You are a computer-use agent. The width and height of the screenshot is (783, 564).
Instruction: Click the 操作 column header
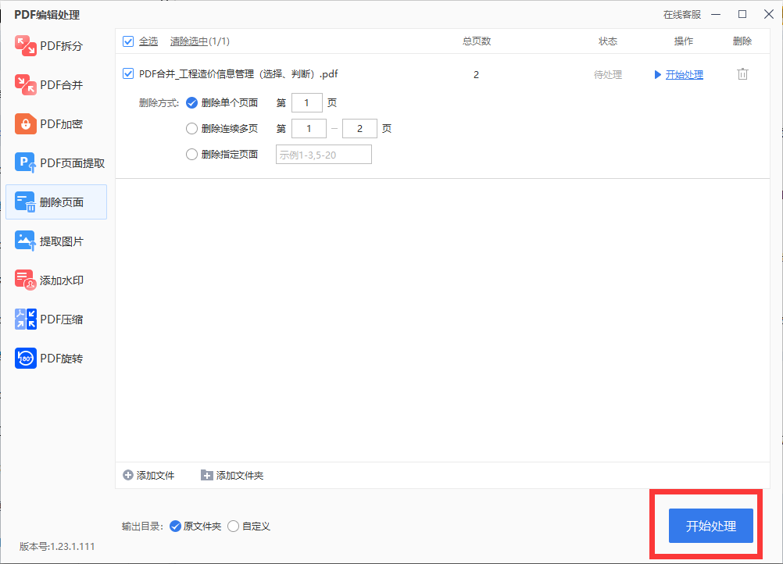tap(684, 41)
